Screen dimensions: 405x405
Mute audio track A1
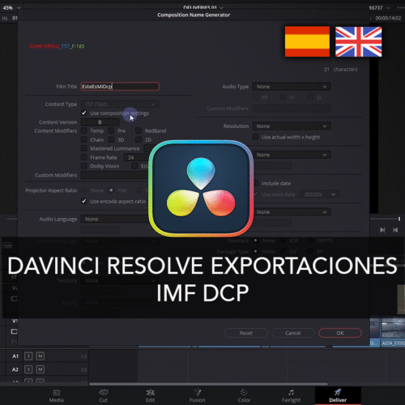tap(40, 356)
